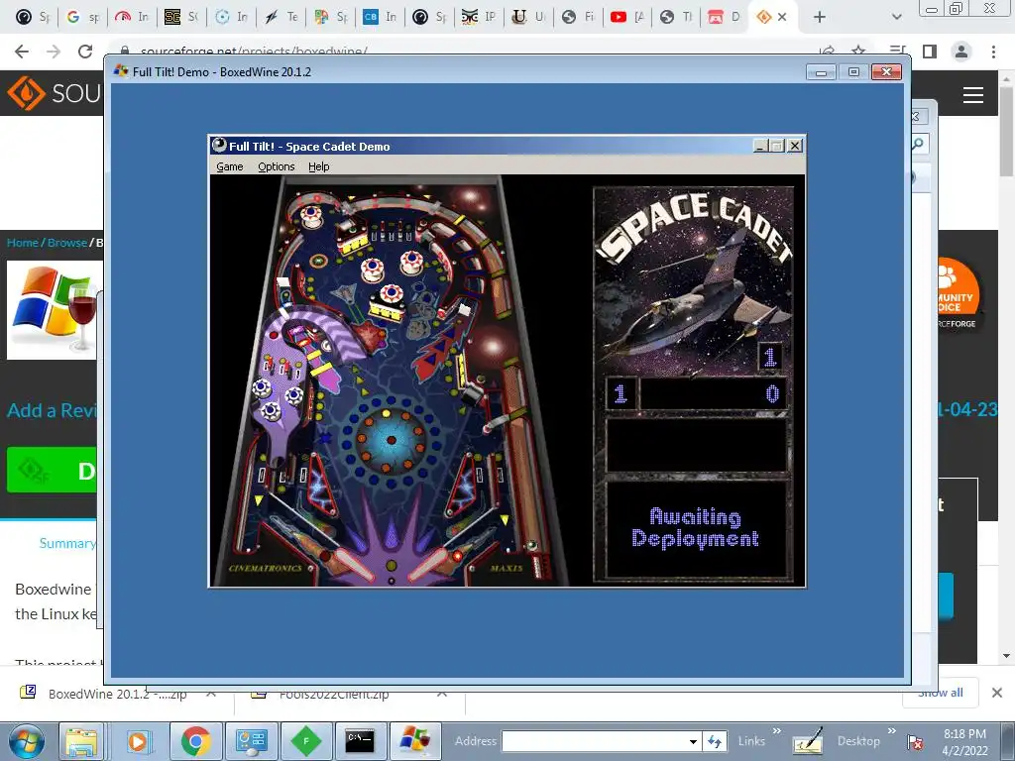Screen dimensions: 1015x761
Task: Open Chrome's reading list icon
Action: 897,52
